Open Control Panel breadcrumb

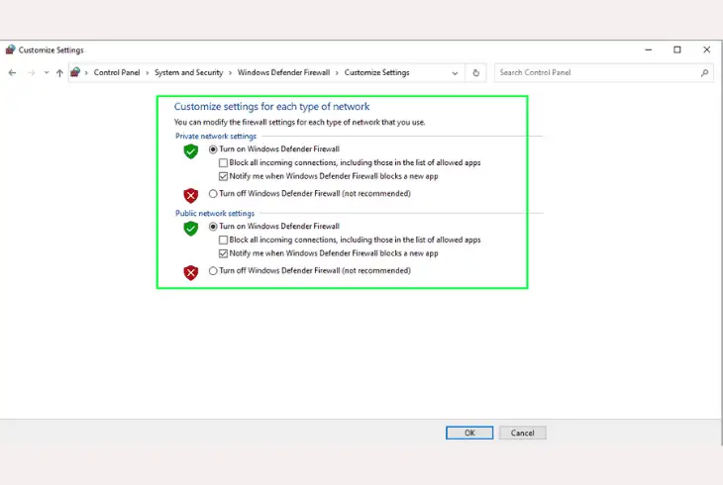tap(117, 72)
